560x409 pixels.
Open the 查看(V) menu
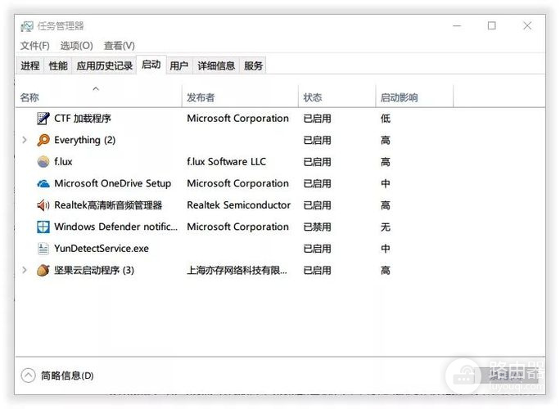tap(119, 46)
